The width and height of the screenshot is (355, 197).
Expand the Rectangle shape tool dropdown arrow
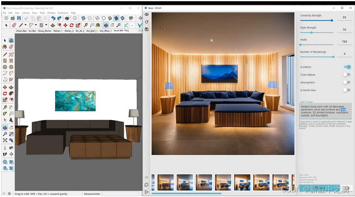coord(46,25)
